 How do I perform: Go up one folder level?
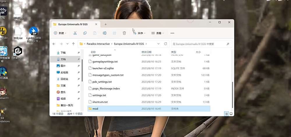coord(73,44)
